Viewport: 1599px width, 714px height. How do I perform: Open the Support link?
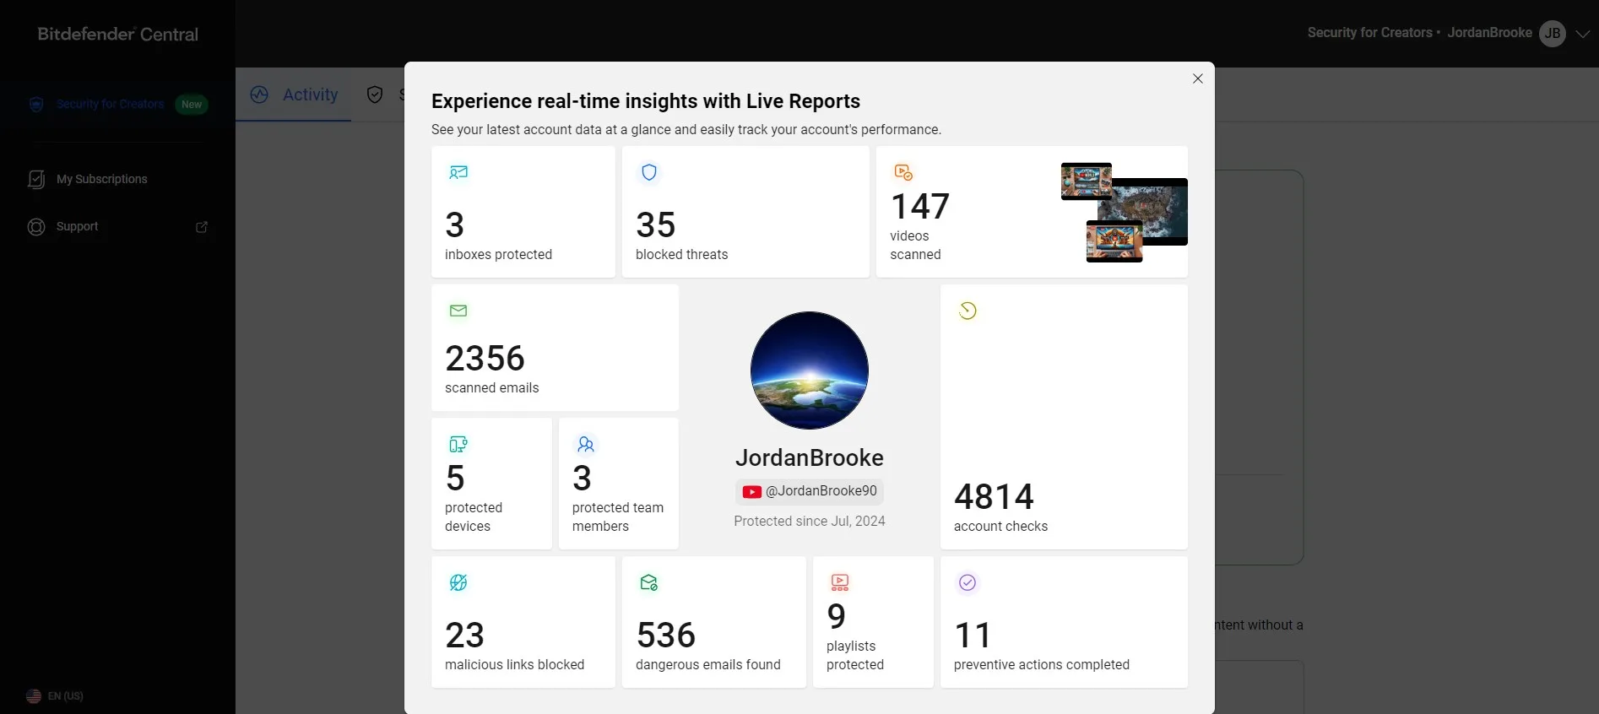pos(77,226)
